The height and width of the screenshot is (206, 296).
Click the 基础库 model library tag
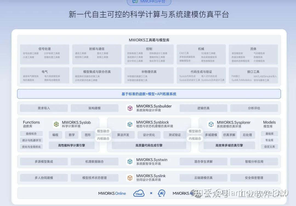(269, 134)
